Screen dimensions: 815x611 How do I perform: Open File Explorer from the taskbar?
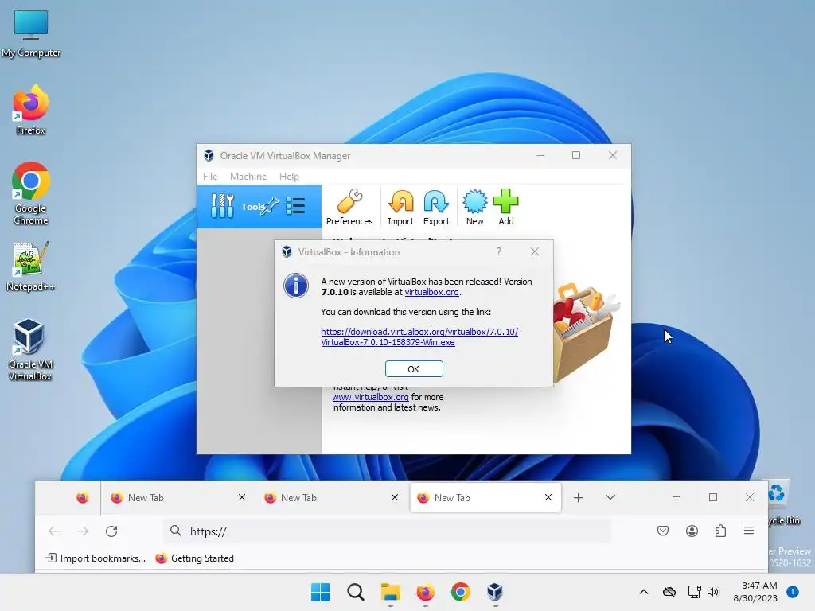point(390,592)
